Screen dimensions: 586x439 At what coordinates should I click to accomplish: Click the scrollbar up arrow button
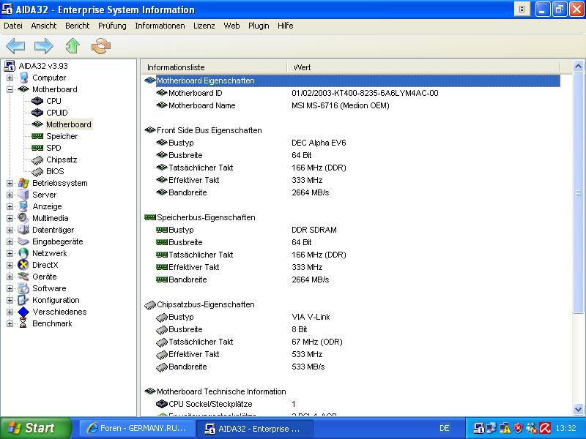(x=578, y=67)
